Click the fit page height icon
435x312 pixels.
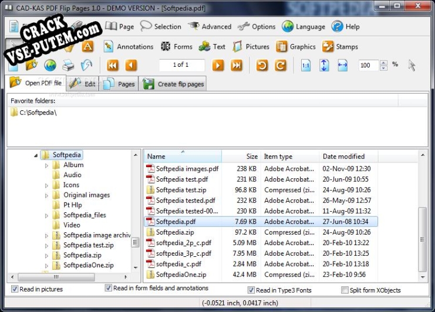point(324,65)
